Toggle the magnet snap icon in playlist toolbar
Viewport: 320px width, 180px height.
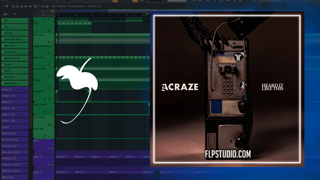tap(7, 6)
